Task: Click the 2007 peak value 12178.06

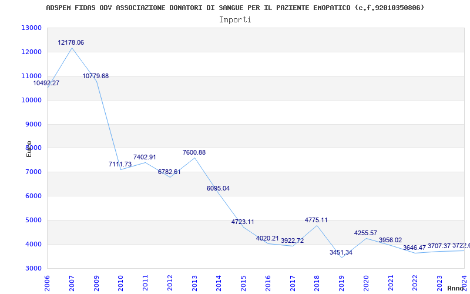Action: coord(70,43)
